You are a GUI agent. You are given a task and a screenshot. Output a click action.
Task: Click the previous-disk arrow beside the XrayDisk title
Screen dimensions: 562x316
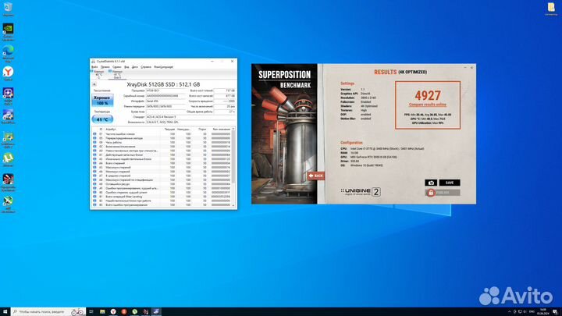click(x=94, y=84)
